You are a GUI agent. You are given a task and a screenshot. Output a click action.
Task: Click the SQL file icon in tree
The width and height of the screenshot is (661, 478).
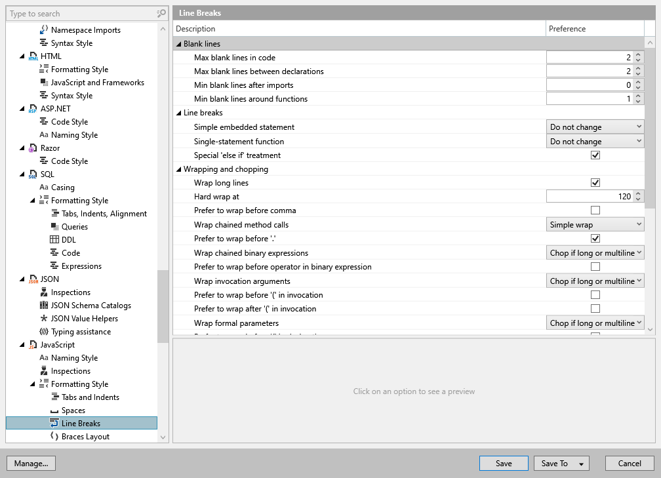coord(33,174)
